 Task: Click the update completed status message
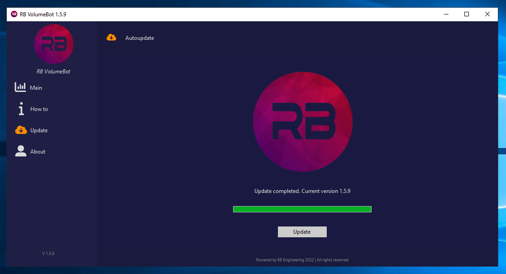point(302,191)
